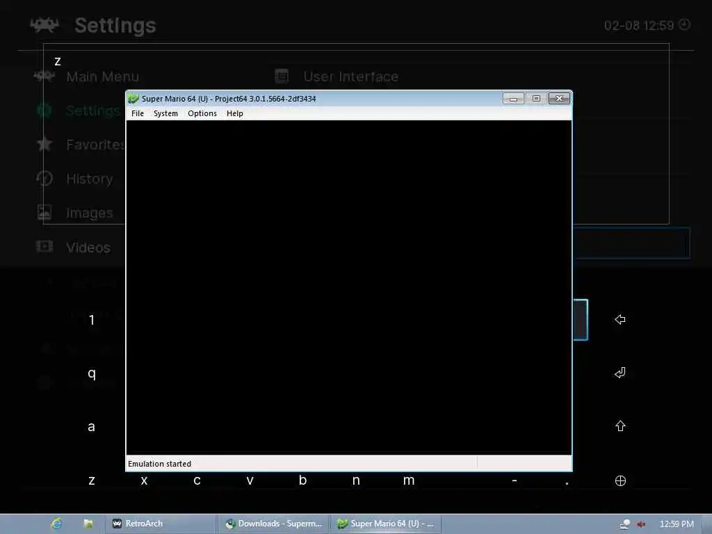Viewport: 712px width, 534px height.
Task: Click the Settings gear icon in sidebar
Action: (x=44, y=111)
